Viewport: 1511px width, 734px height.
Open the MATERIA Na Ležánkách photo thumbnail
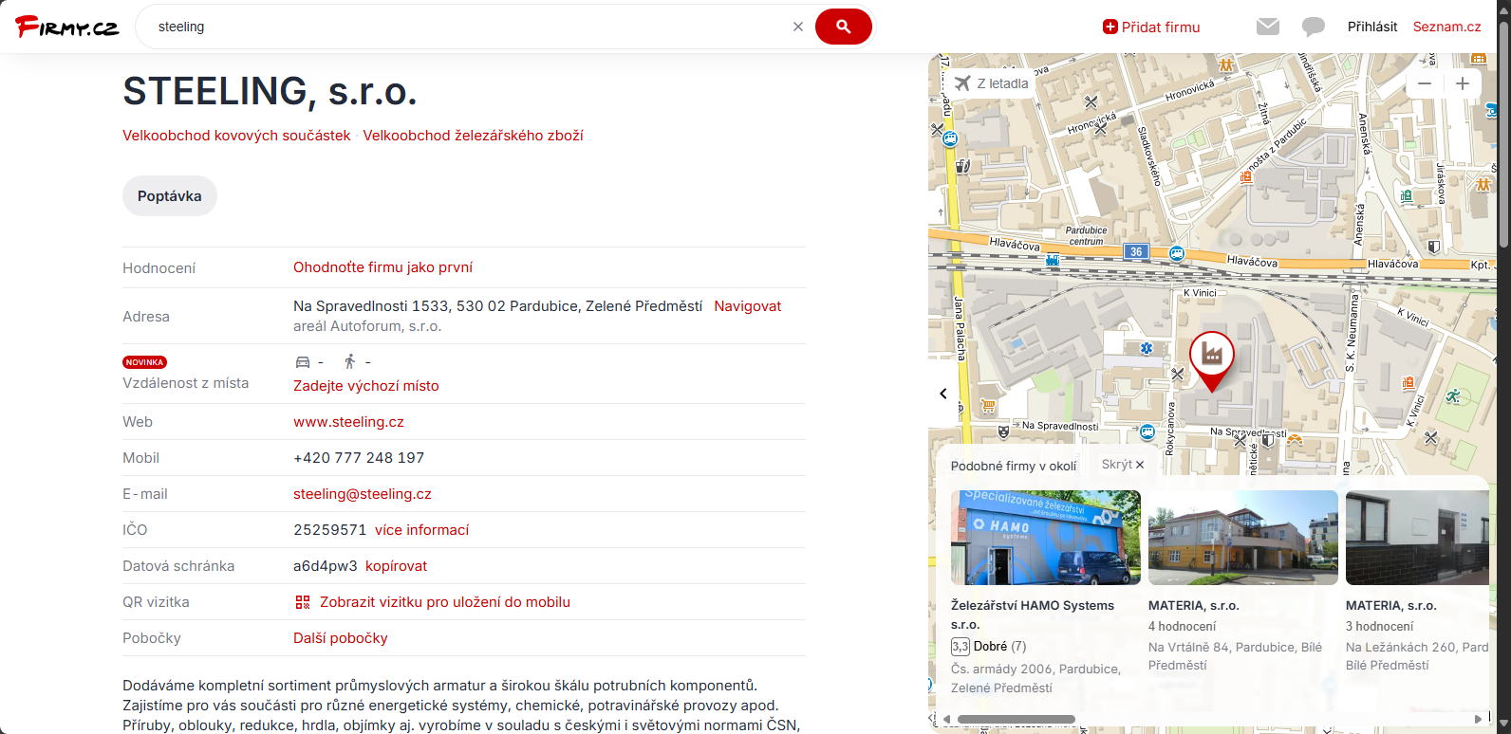pyautogui.click(x=1417, y=538)
